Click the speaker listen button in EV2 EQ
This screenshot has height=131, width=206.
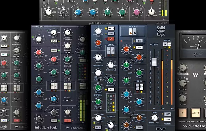click(139, 41)
